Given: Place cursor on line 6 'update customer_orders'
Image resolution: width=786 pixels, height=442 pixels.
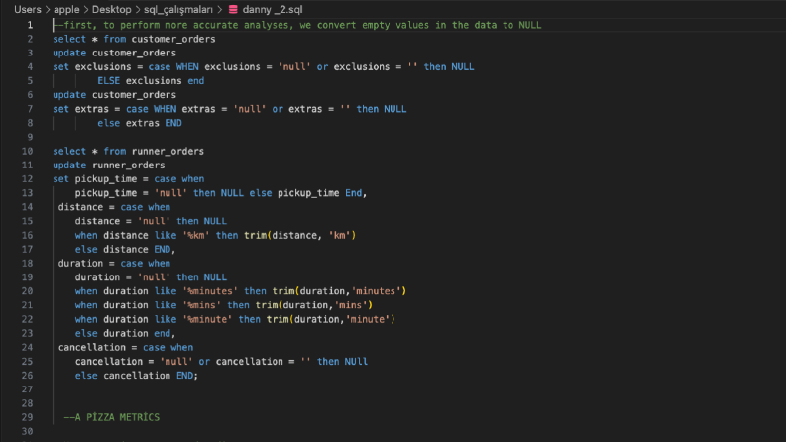Looking at the screenshot, I should tap(115, 95).
